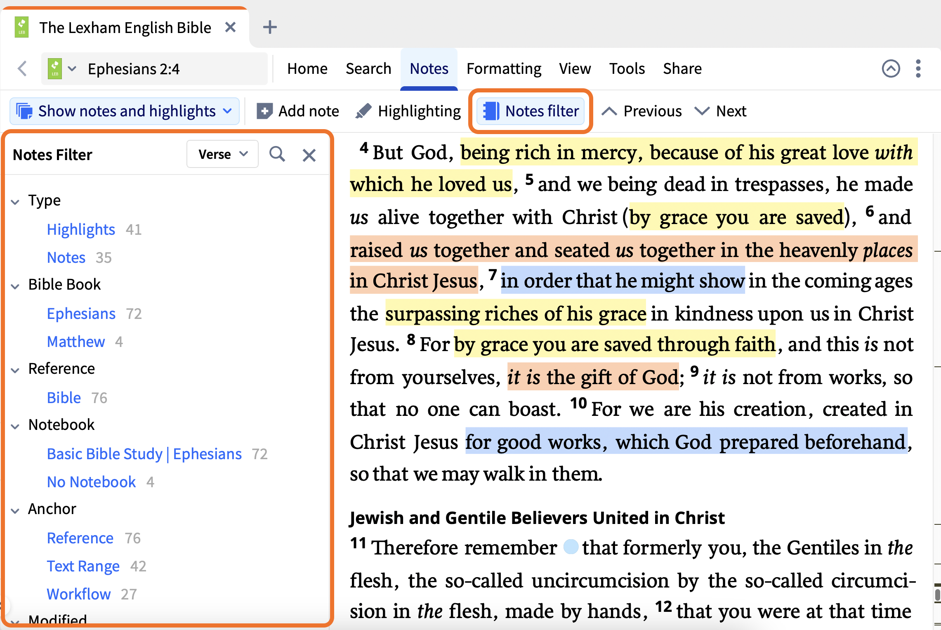Click yellow highlight '(by grace you are saved)'
This screenshot has height=630, width=941.
[737, 217]
